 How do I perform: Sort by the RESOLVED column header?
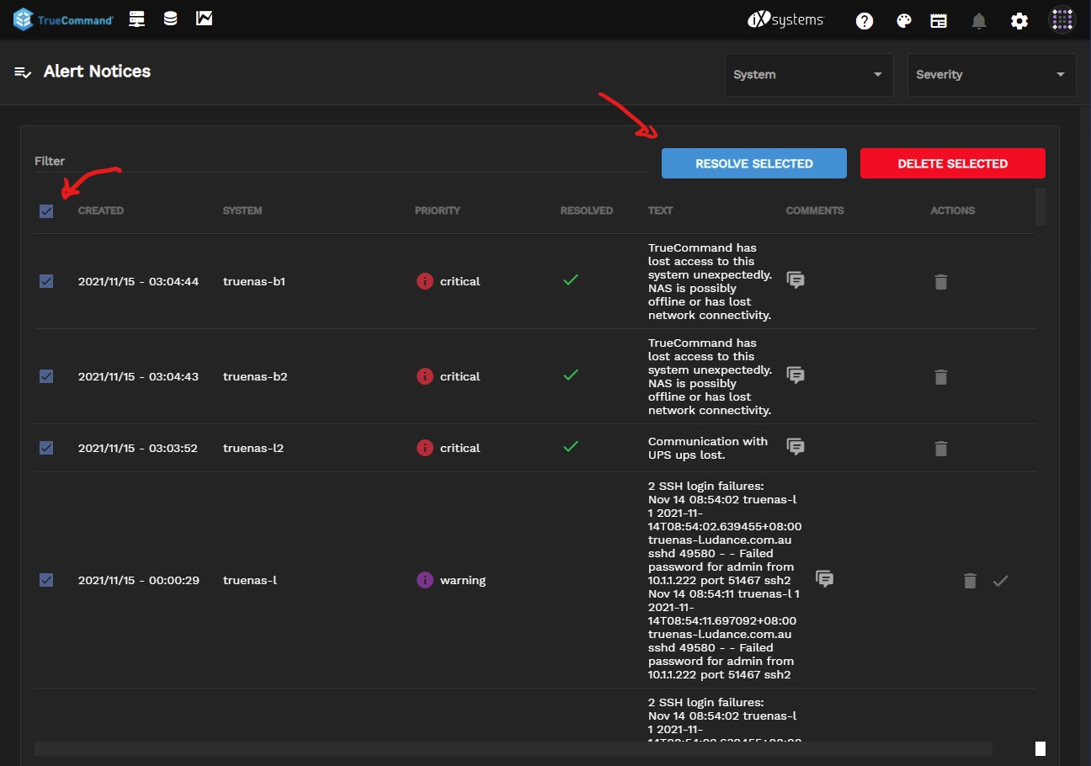tap(587, 210)
